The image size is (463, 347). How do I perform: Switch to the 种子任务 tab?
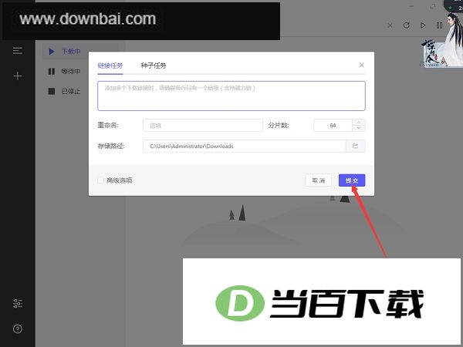(x=154, y=66)
